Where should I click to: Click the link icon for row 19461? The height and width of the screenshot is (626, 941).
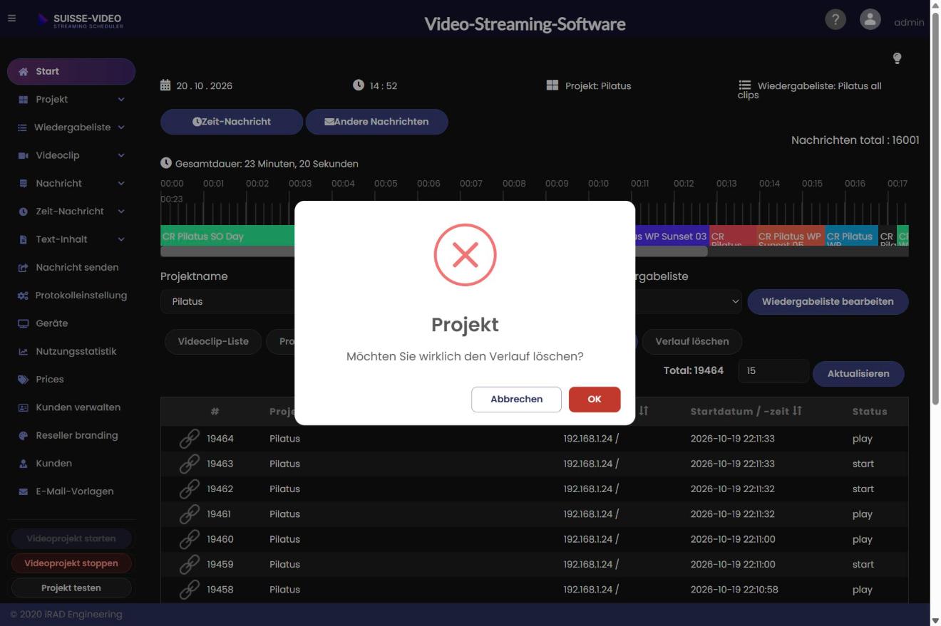coord(189,513)
